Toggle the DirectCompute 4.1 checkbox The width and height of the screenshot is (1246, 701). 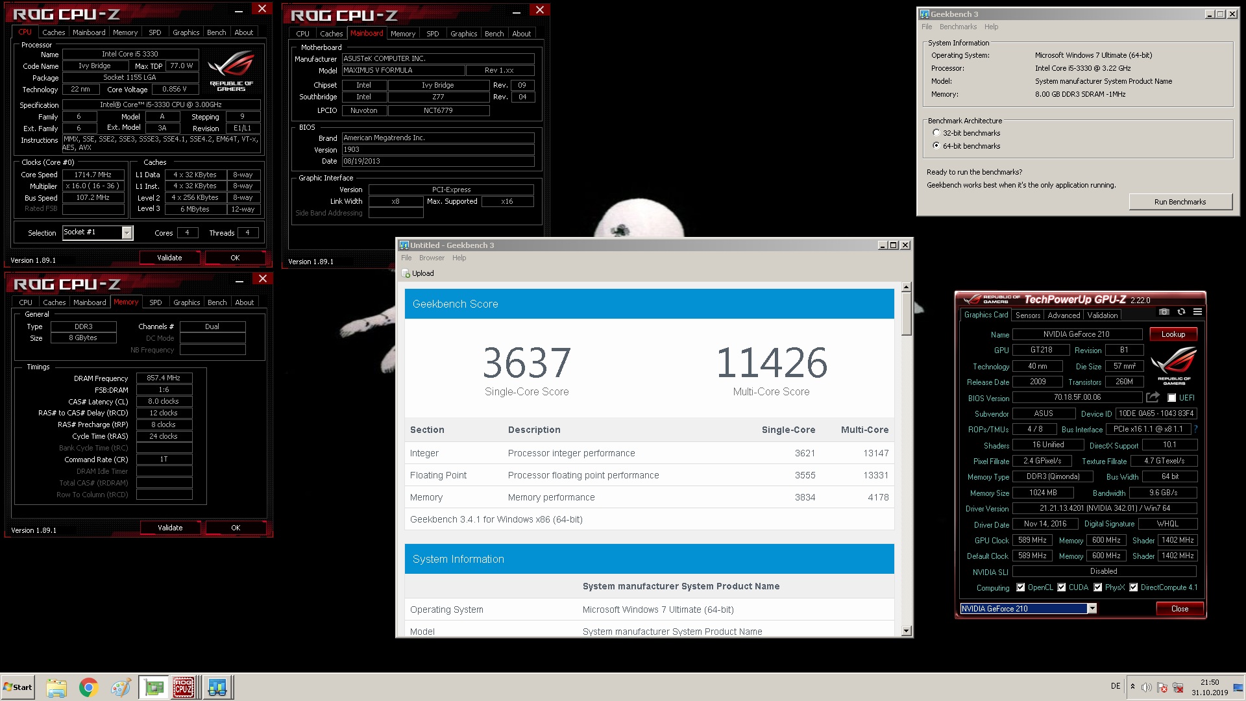(x=1134, y=587)
